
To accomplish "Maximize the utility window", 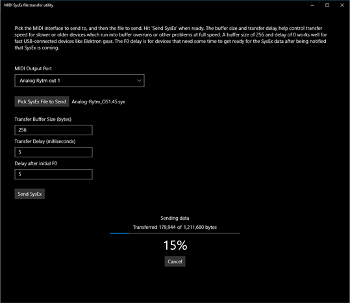I will point(327,5).
